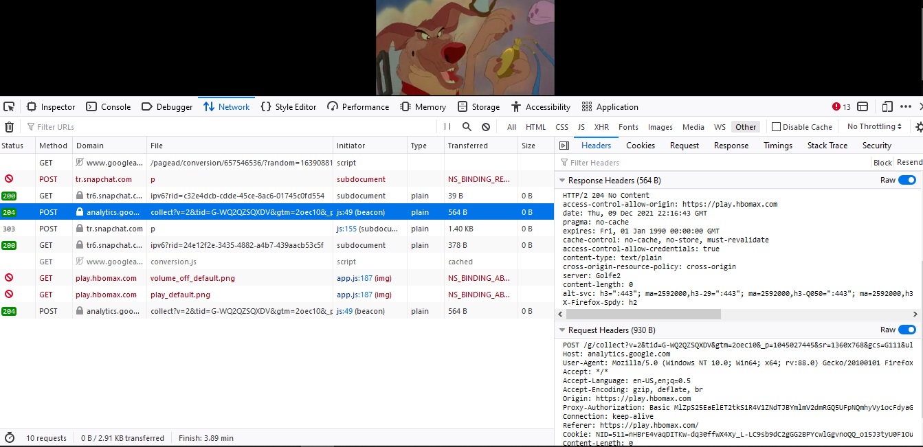Filter requests by HTML
923x447 pixels.
pyautogui.click(x=535, y=127)
